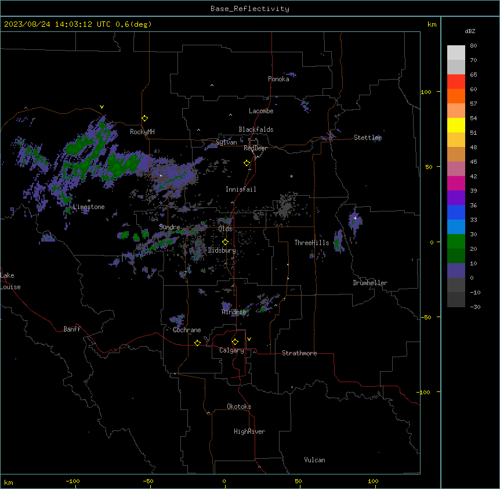
Task: Click the asterisk marker above the Limestone label
Action: (x=89, y=201)
